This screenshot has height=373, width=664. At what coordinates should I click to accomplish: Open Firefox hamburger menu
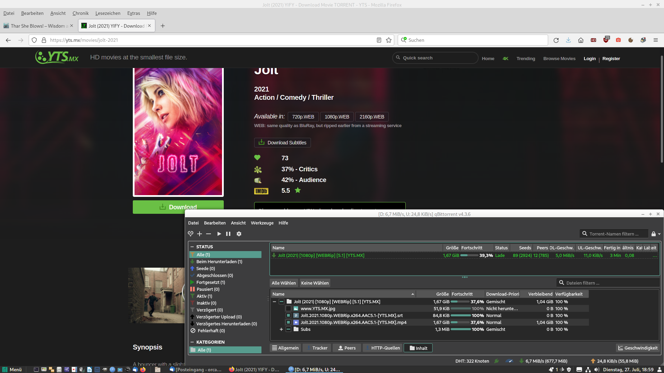(655, 40)
